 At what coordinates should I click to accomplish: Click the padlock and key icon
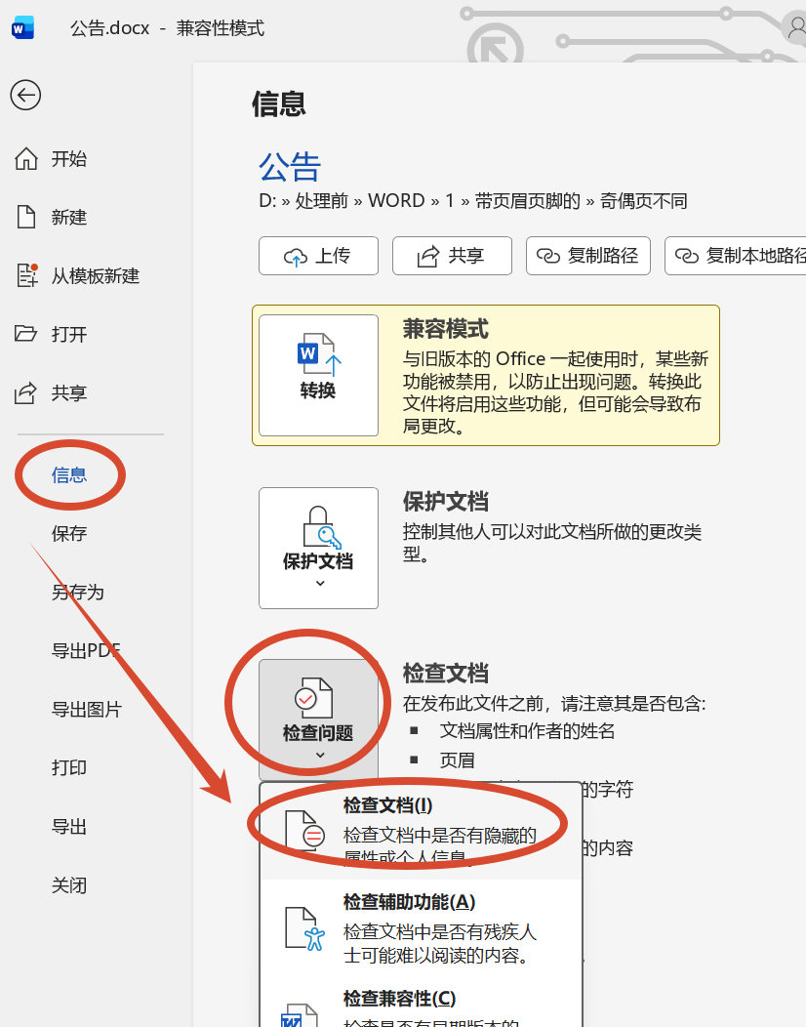(x=320, y=527)
